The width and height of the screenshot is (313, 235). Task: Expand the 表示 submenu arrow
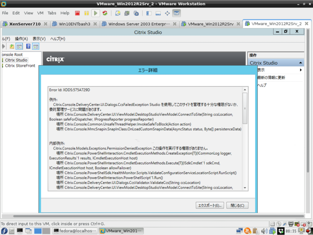[301, 70]
